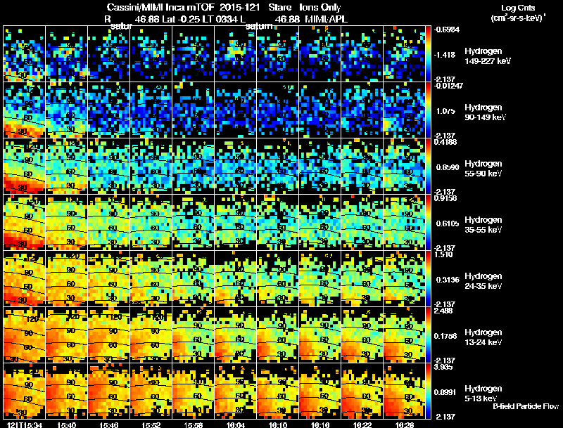Click the 'MIMI/APL' label in the header
Screen dimensions: 563x428
(327, 19)
